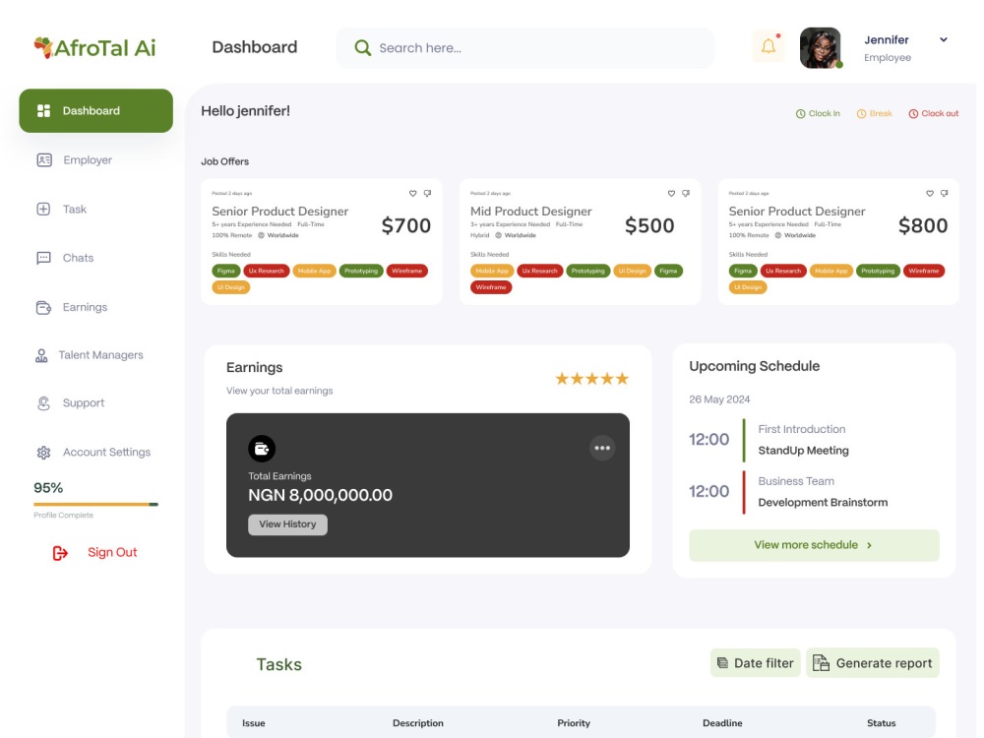
Task: Click the Break button
Action: pyautogui.click(x=874, y=113)
